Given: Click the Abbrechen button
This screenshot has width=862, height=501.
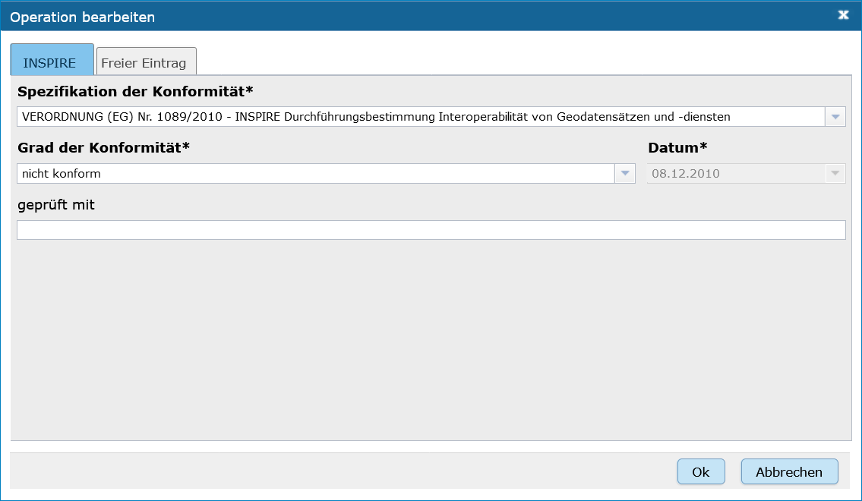Looking at the screenshot, I should click(789, 472).
